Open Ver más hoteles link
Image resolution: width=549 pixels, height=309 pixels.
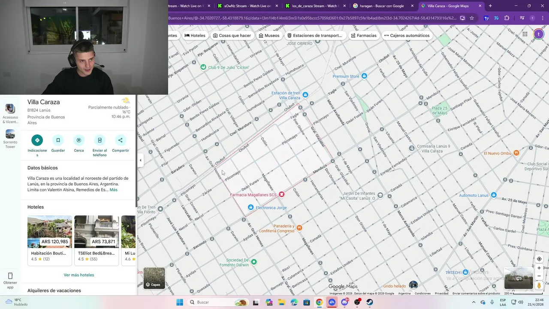click(x=79, y=275)
